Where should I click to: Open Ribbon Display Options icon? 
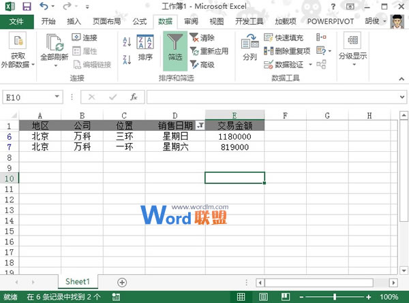350,7
